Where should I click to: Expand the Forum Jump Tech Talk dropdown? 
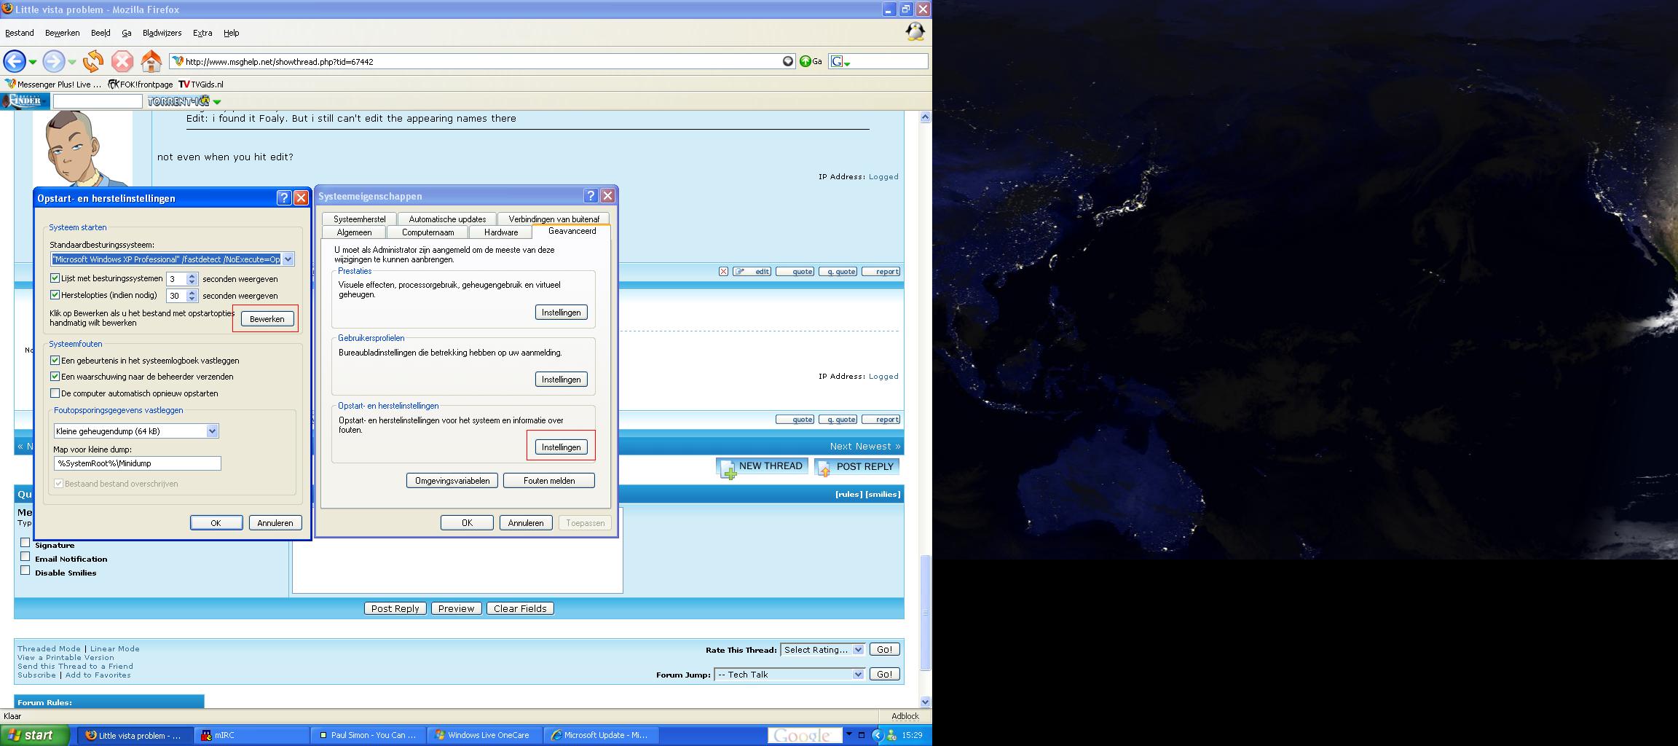coord(857,675)
